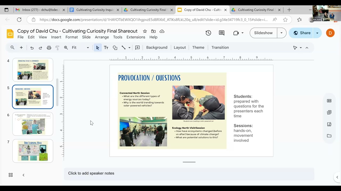
Task: Open the Insert menu
Action: 56,37
